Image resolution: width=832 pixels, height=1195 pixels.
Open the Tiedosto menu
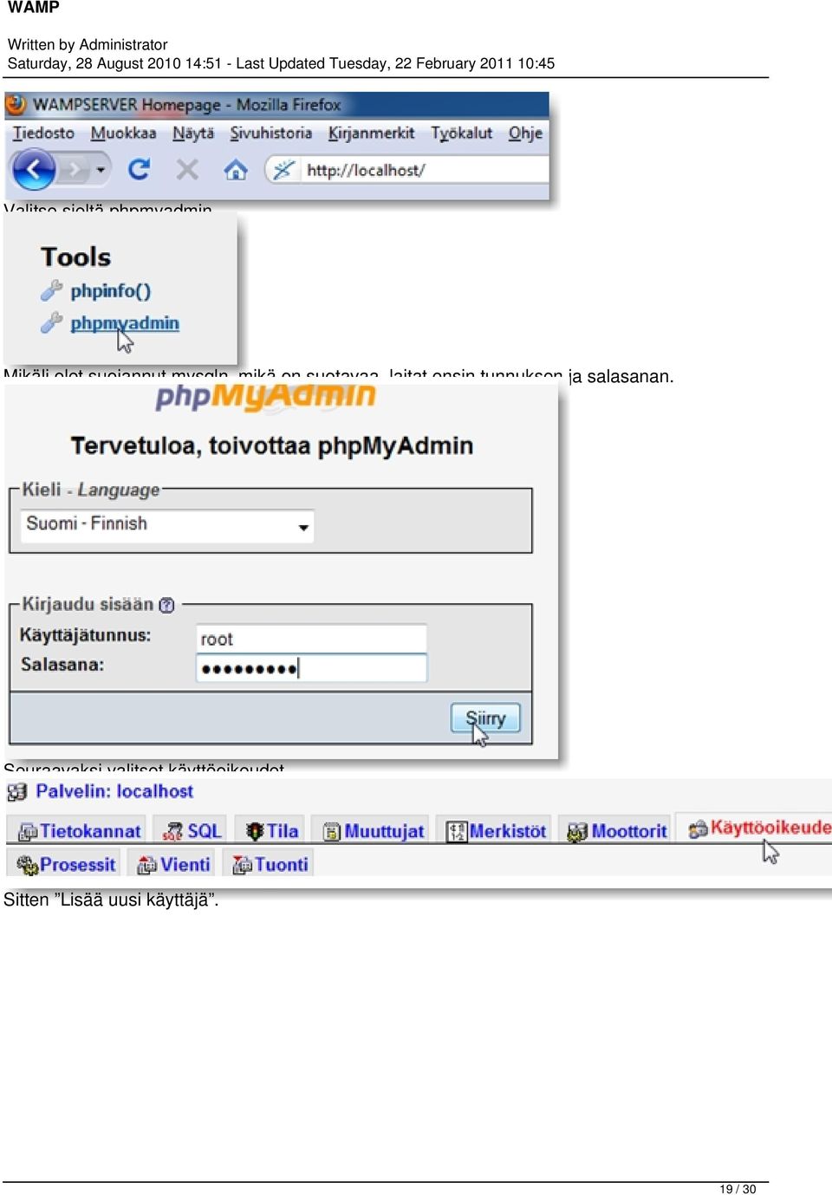coord(43,133)
